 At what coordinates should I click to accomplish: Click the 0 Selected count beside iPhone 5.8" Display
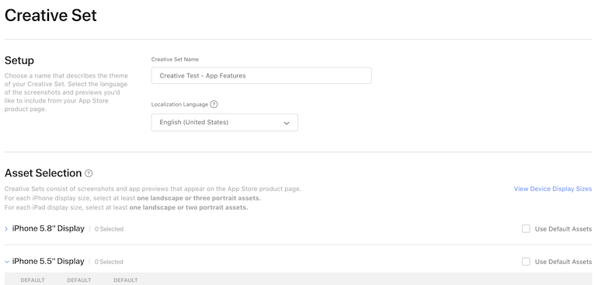click(x=109, y=229)
